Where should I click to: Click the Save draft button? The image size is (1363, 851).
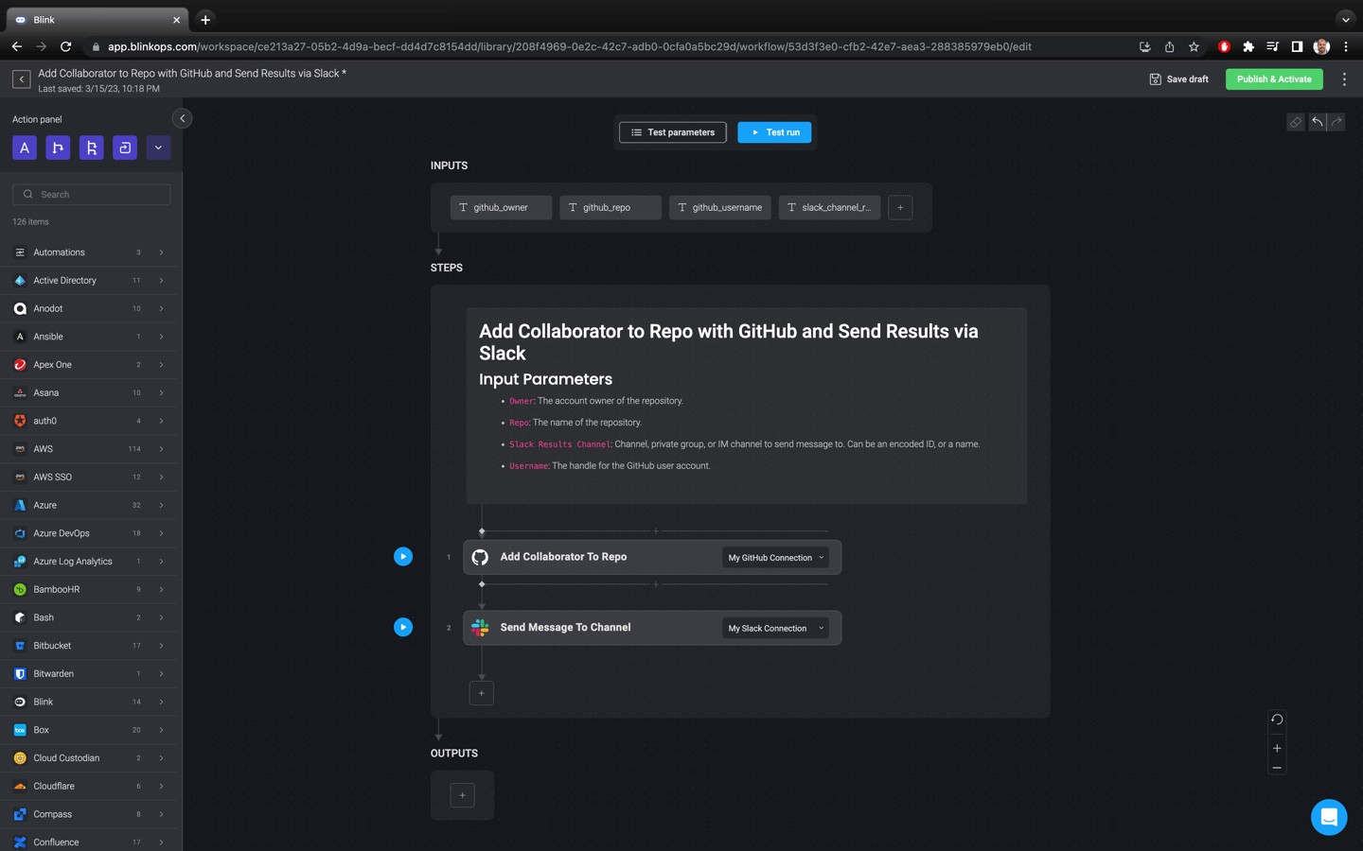tap(1178, 79)
